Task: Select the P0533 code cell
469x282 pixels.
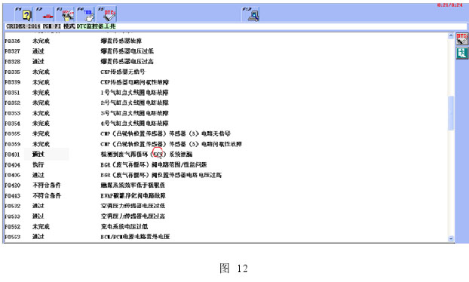Action: 13,216
